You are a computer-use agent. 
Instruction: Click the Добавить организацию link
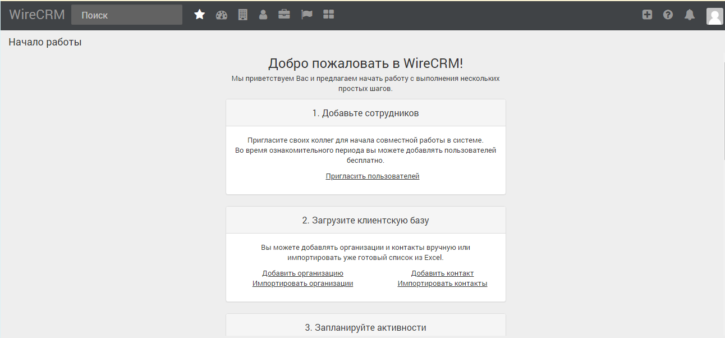pyautogui.click(x=302, y=273)
